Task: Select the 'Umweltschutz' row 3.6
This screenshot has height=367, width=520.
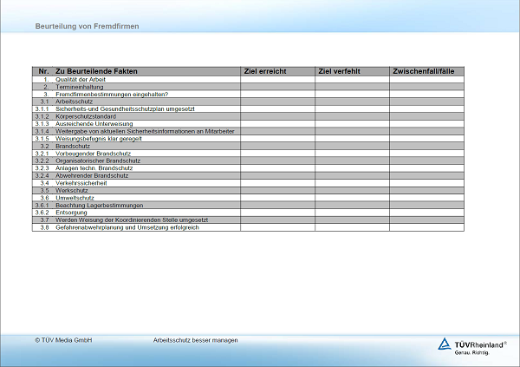Action: [74, 198]
